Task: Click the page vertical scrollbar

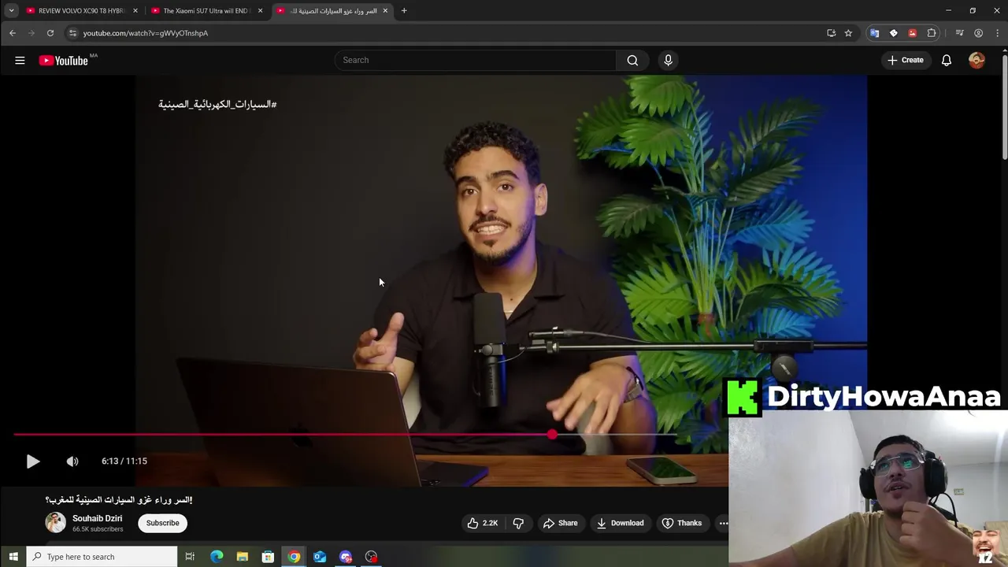Action: tap(1004, 106)
